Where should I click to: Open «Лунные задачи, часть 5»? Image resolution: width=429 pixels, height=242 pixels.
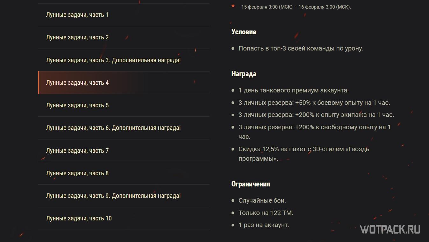(x=77, y=105)
